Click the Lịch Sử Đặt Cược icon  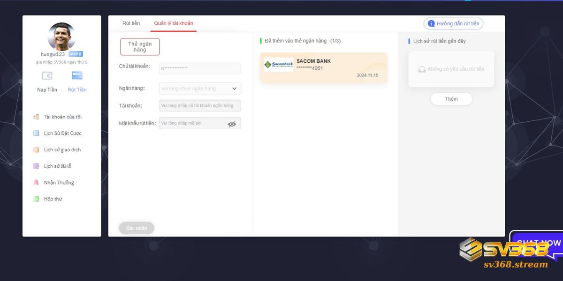(x=36, y=133)
